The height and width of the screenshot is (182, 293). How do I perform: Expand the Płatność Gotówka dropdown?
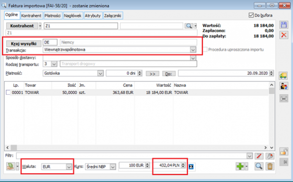(x=100, y=73)
